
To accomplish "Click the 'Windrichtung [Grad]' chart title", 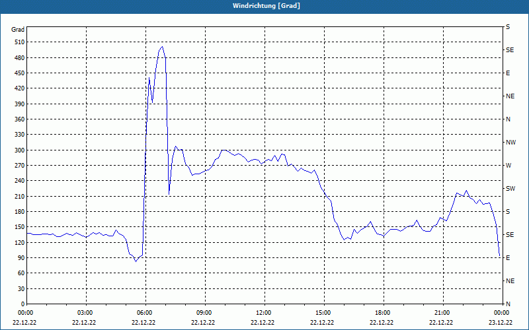I will pyautogui.click(x=266, y=6).
